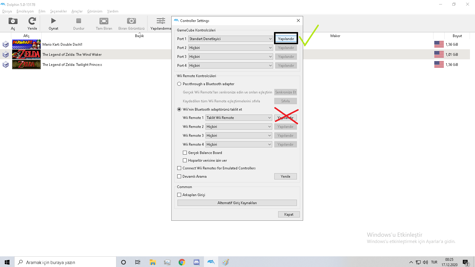Open the Film menu
The width and height of the screenshot is (475, 267).
tap(42, 11)
